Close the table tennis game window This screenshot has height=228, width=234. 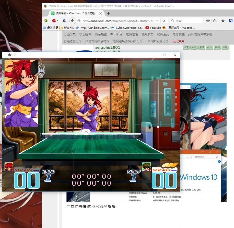point(175,55)
